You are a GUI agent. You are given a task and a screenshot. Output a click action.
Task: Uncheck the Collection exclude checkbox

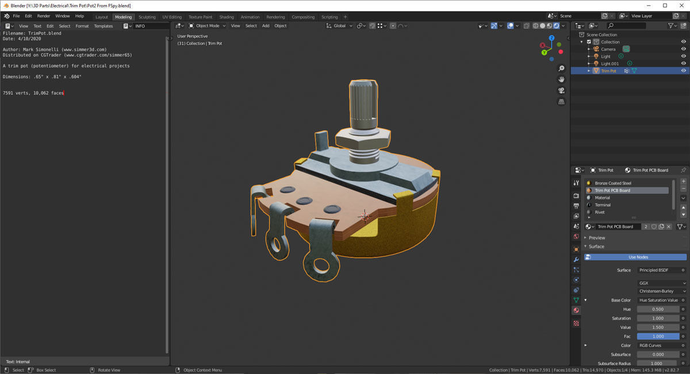tap(589, 42)
